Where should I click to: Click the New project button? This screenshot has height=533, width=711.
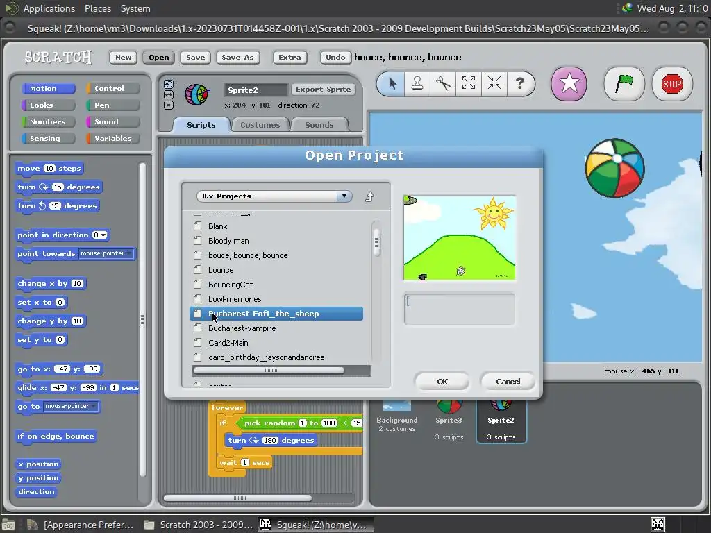click(123, 57)
